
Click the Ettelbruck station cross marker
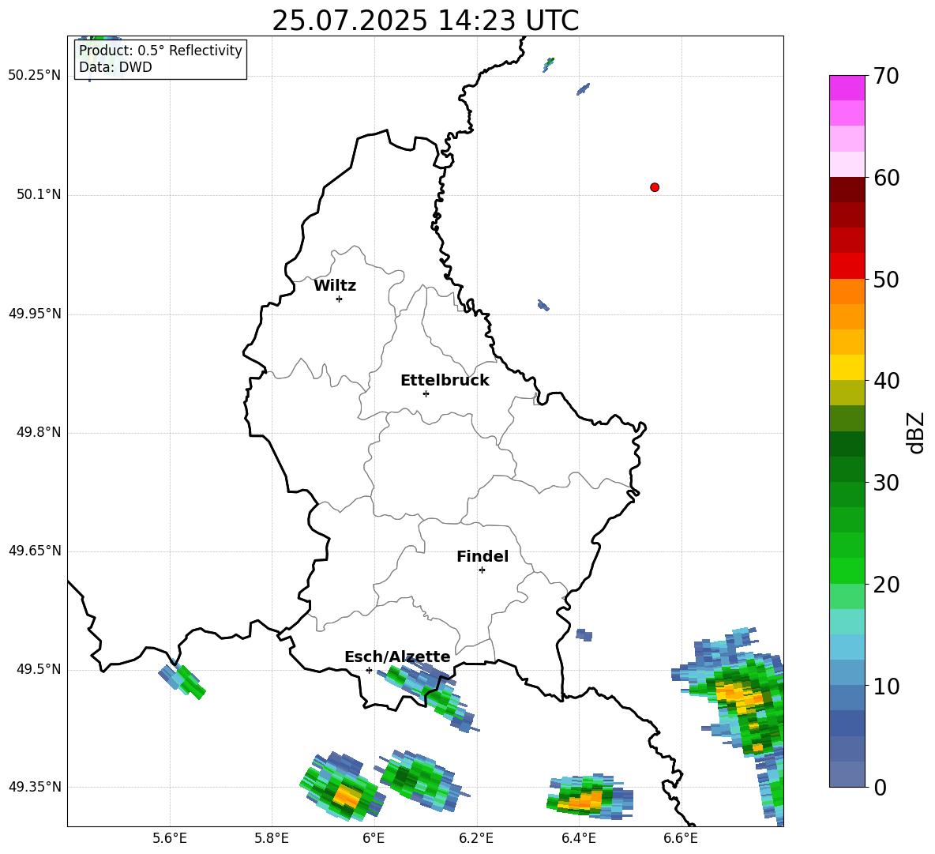426,393
